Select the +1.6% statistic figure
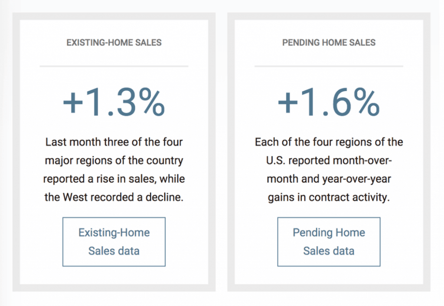Screen dimensions: 444x306 coord(329,102)
